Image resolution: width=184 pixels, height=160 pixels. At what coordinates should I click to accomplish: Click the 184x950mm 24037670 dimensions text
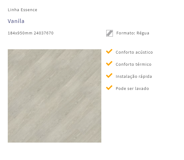coord(31,33)
